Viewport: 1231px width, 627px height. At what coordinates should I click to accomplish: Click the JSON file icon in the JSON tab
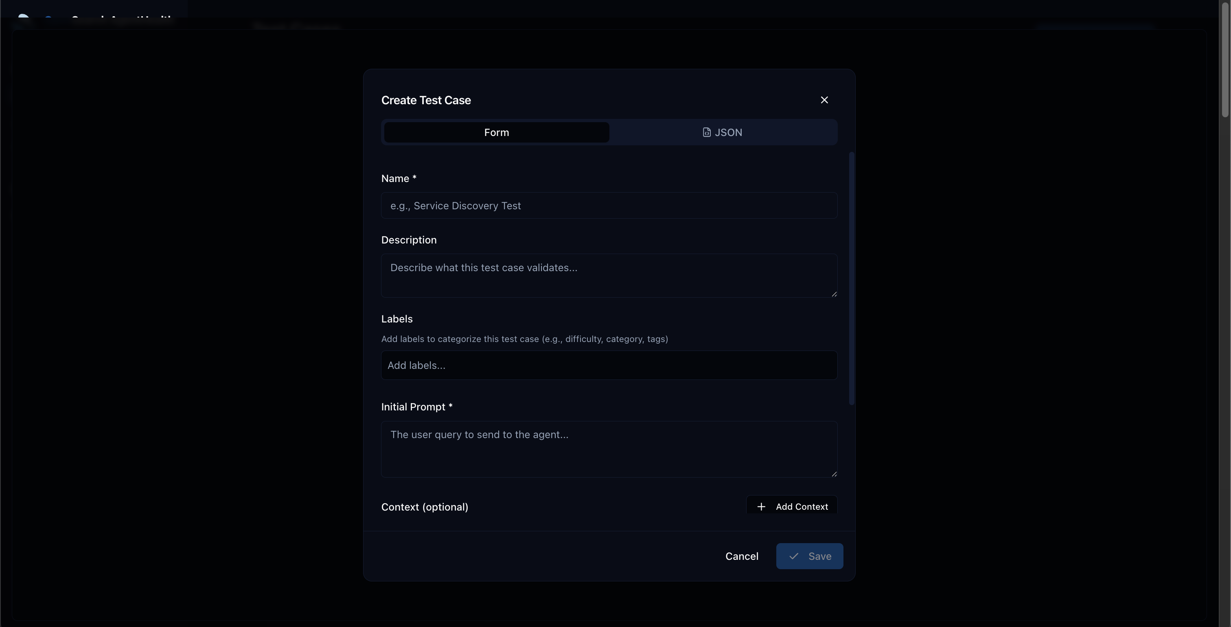(707, 132)
